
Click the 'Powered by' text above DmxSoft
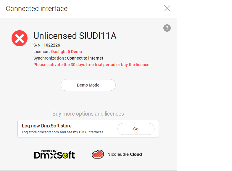click(49, 151)
